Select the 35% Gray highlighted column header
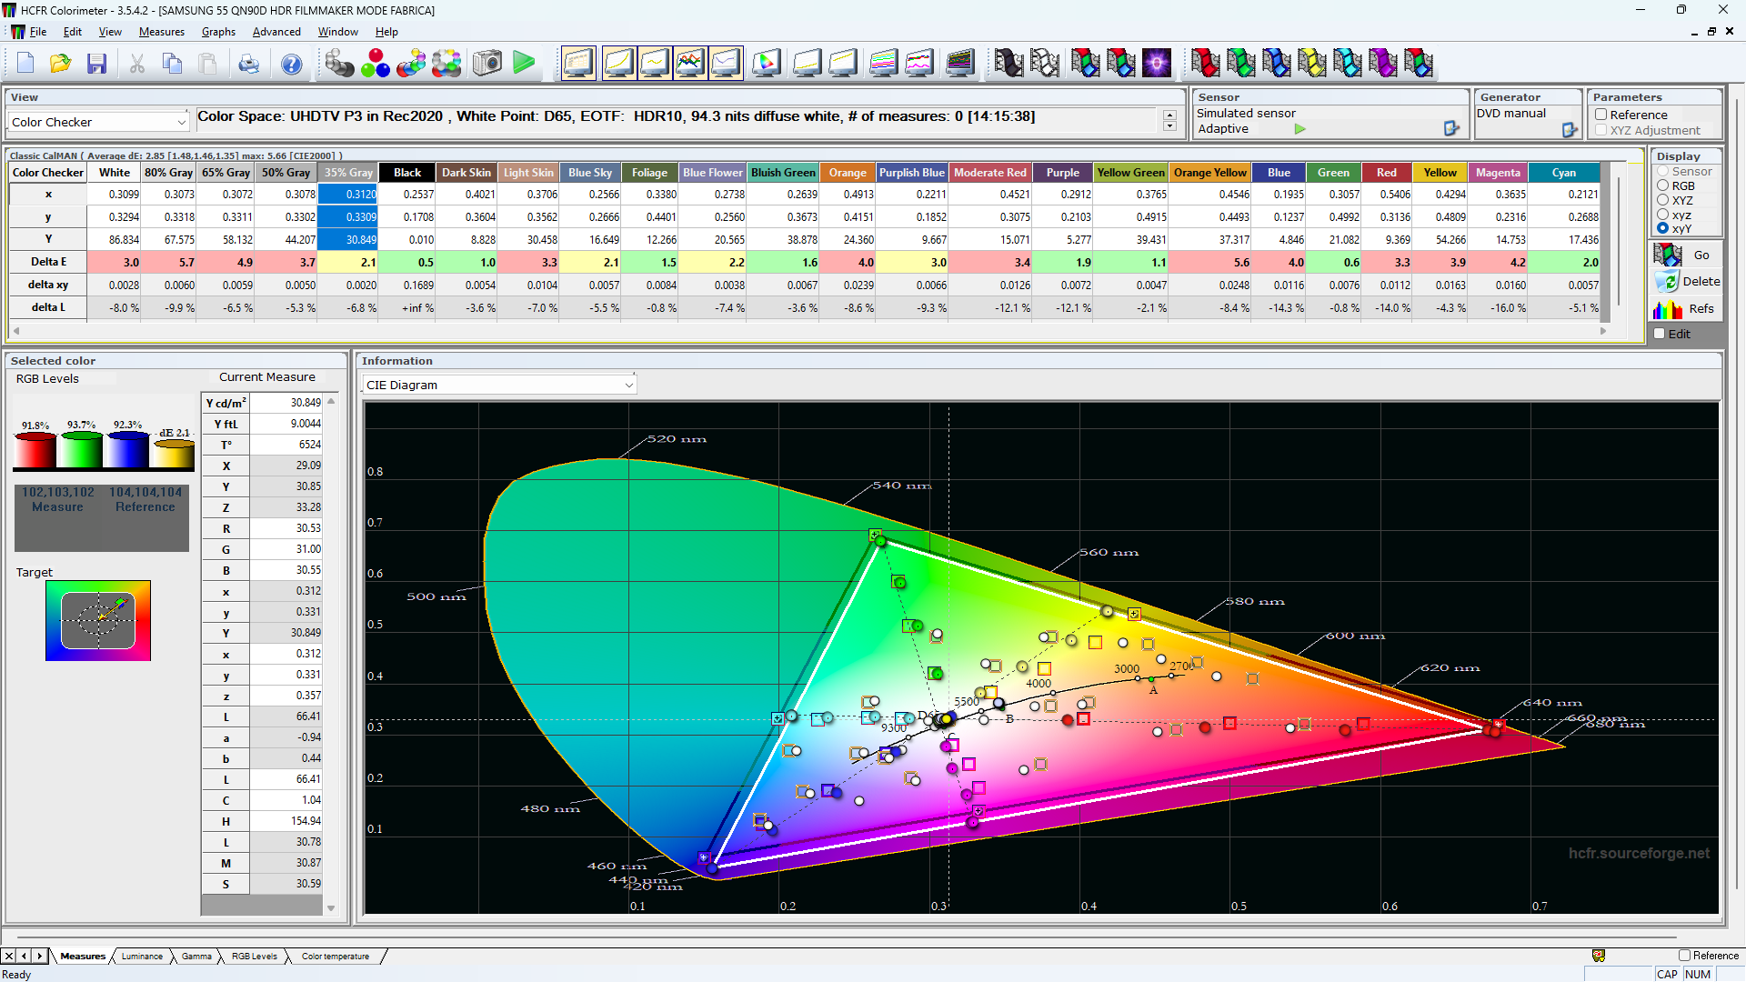Screen dimensions: 1746x982 (x=347, y=172)
